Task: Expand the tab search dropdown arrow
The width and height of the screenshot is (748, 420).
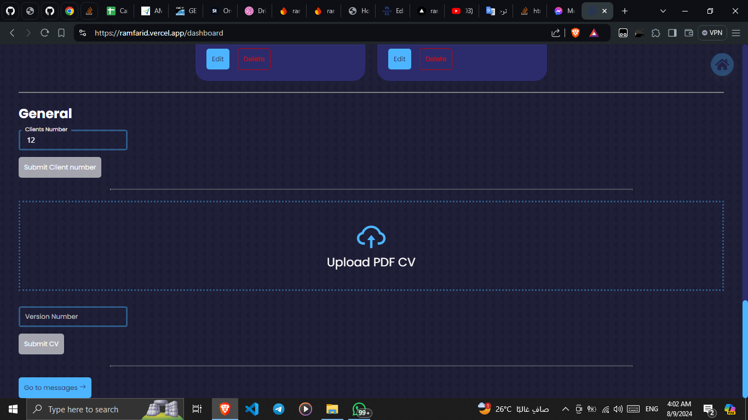Action: [x=663, y=11]
